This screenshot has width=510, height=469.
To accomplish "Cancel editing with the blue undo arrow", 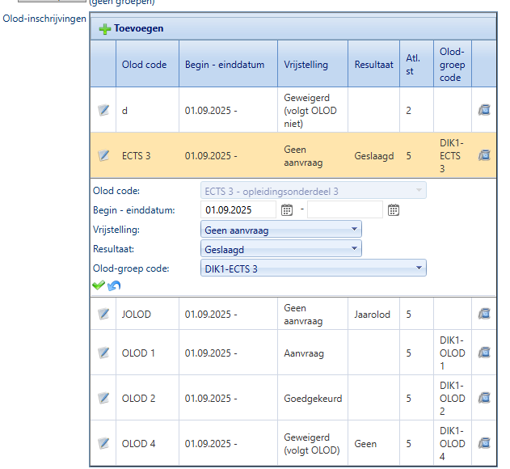I will (113, 285).
